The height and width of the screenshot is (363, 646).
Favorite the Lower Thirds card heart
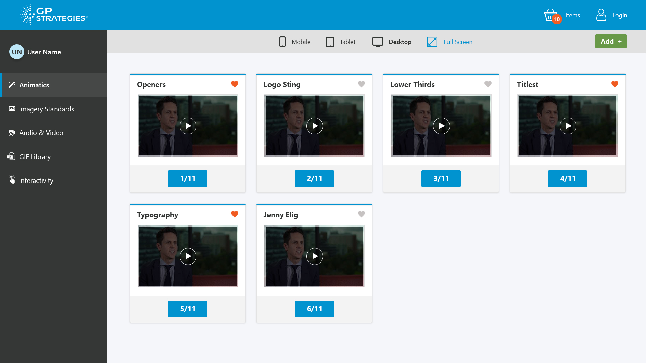coord(488,84)
